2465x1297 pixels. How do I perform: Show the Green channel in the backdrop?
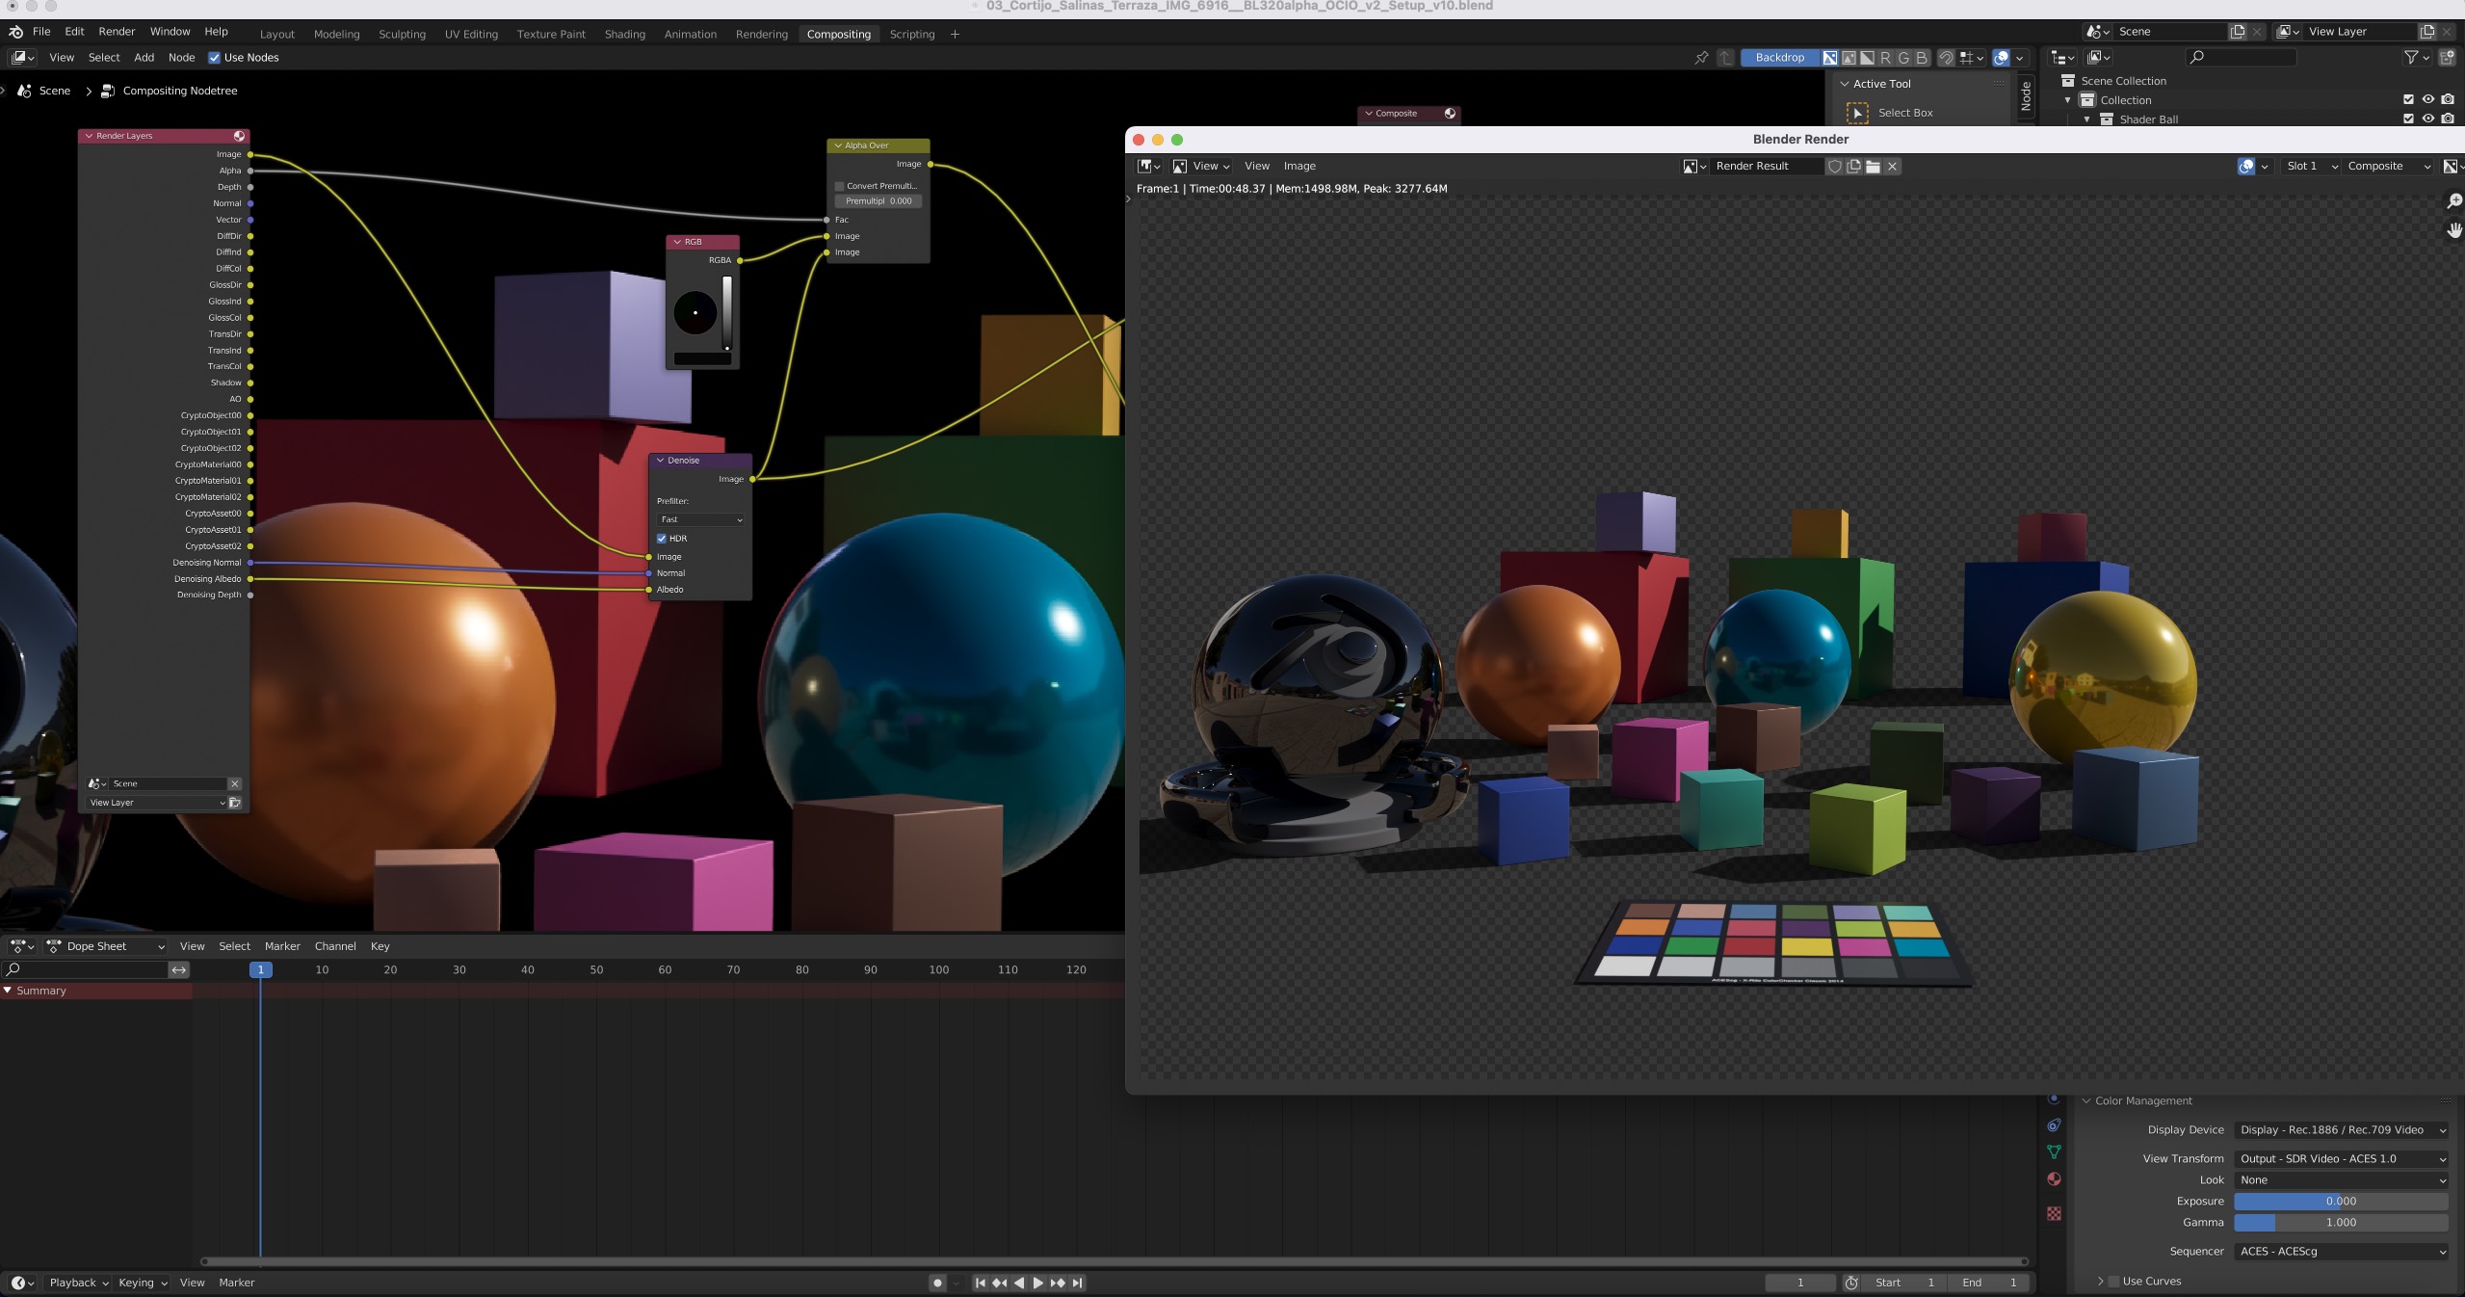[x=1903, y=58]
